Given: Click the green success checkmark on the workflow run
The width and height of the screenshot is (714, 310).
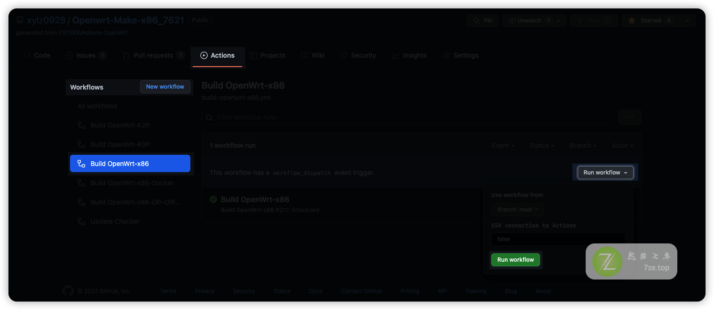Looking at the screenshot, I should click(x=213, y=199).
